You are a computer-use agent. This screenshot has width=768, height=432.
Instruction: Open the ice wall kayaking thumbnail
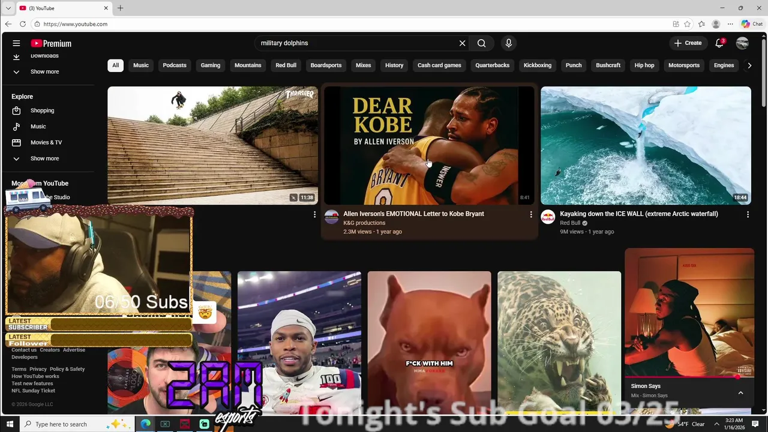pyautogui.click(x=646, y=145)
